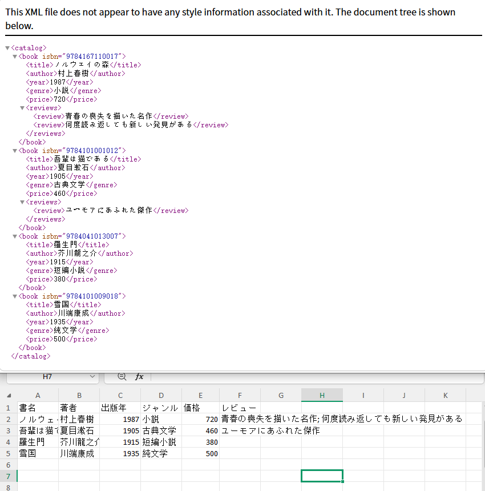This screenshot has height=491, width=485.
Task: Select the highlighted row 7 header
Action: (9, 476)
